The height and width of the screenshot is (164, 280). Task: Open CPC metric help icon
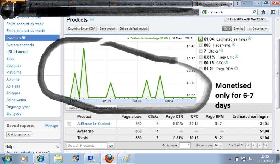tap(226, 62)
